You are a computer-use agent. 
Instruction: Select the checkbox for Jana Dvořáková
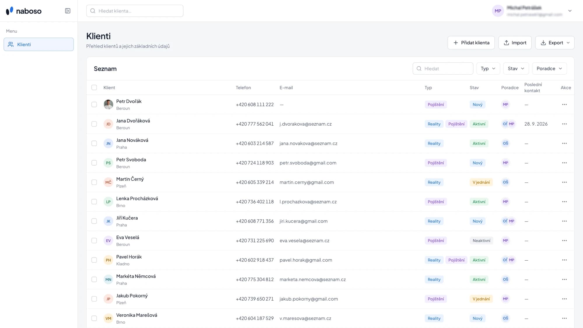click(94, 124)
